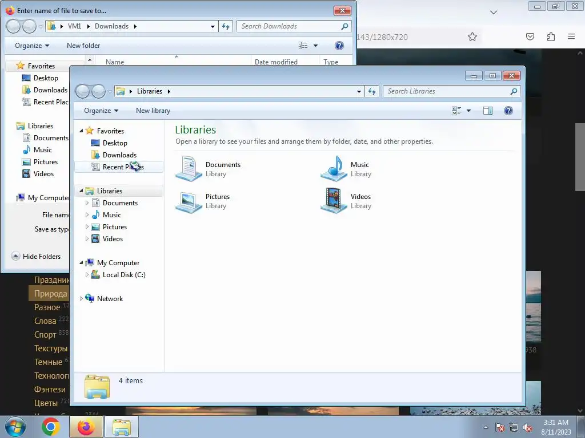Open the Videos library icon in main pane
Viewport: 585px width, 438px height.
(x=334, y=200)
